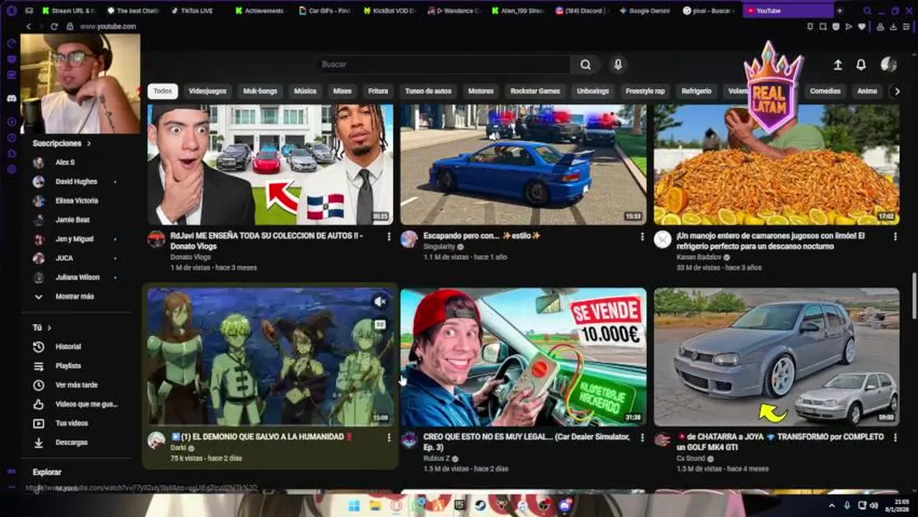918x517 pixels.
Task: Open options menu for RdJavi video
Action: pyautogui.click(x=389, y=236)
